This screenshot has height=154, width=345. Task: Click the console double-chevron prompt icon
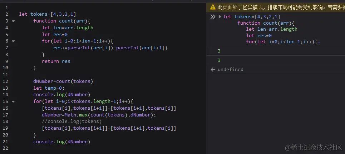tap(213, 16)
